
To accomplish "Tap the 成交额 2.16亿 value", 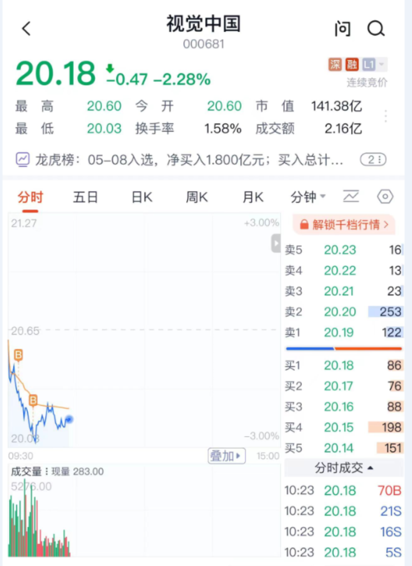I will click(343, 129).
